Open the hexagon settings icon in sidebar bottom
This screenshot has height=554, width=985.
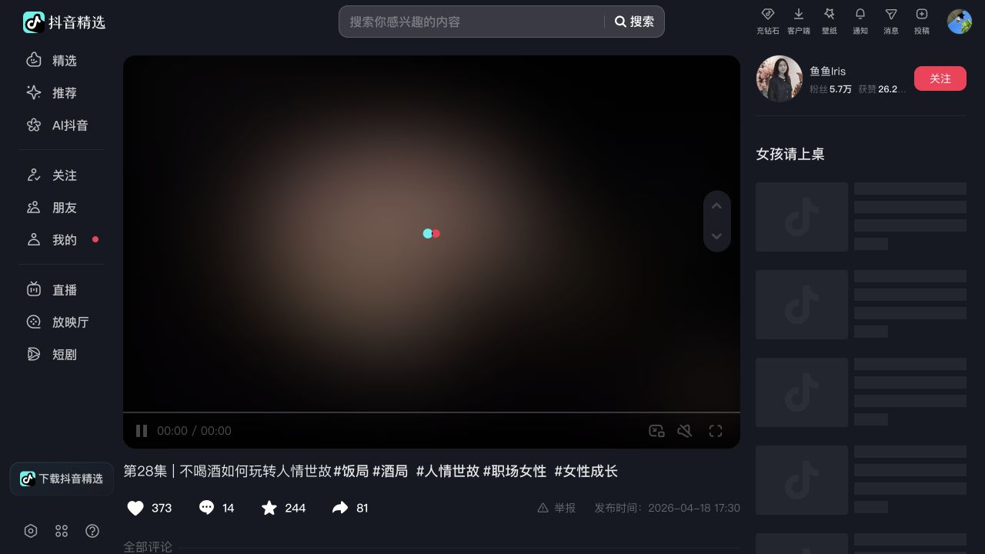tap(31, 531)
